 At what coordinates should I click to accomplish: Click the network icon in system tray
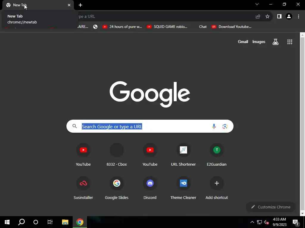[x=259, y=222]
